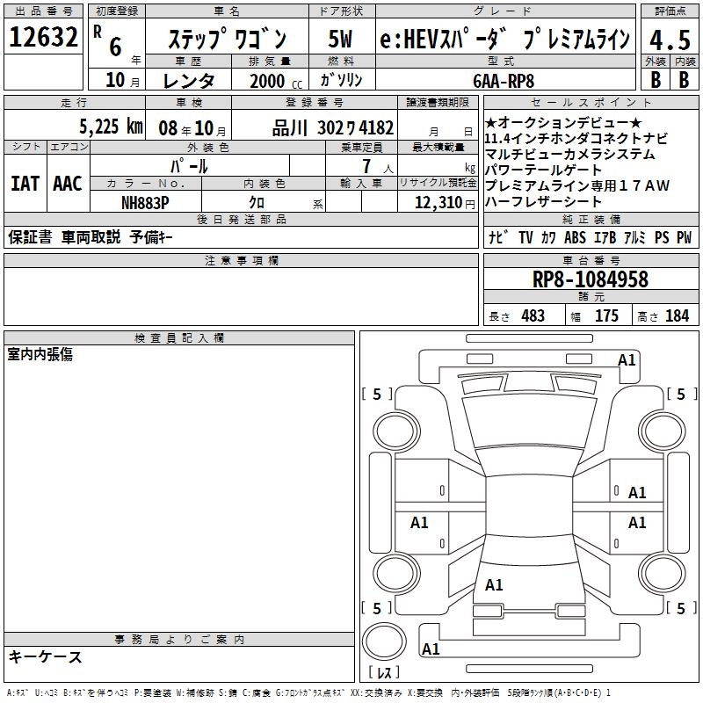Select office note キーケース
Screen dimensions: 703x703
[46, 656]
